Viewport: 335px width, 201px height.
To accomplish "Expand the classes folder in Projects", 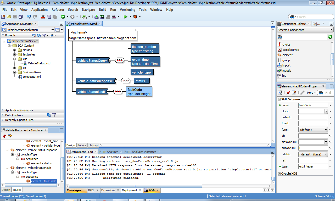I will 15,50.
